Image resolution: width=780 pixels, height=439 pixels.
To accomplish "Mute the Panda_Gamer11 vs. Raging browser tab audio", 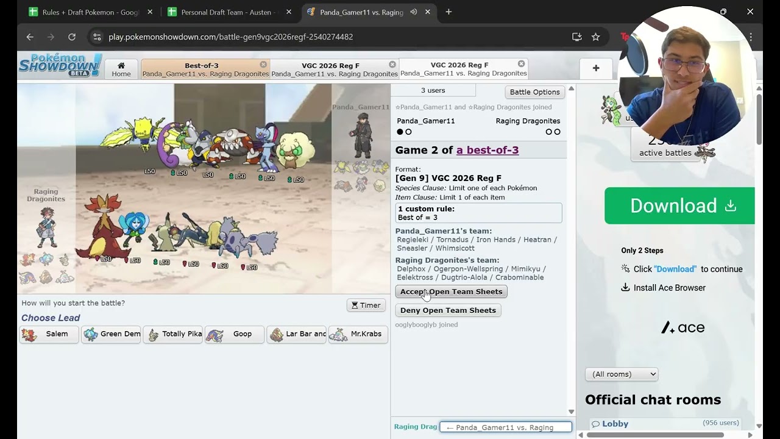I will click(414, 12).
